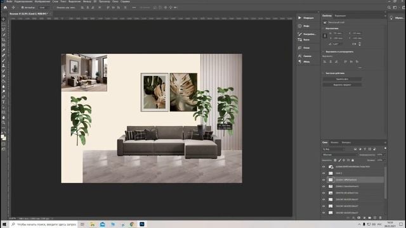406x228 pixels.
Task: Select the Hand tool
Action: click(3, 118)
